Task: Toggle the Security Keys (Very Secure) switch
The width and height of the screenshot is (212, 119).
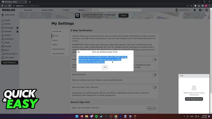Action: point(154,87)
